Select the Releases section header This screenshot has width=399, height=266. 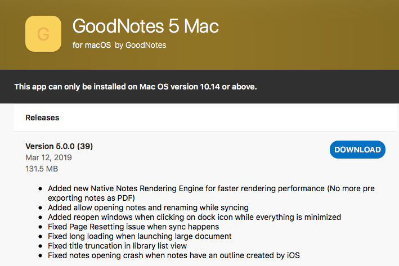pos(42,118)
